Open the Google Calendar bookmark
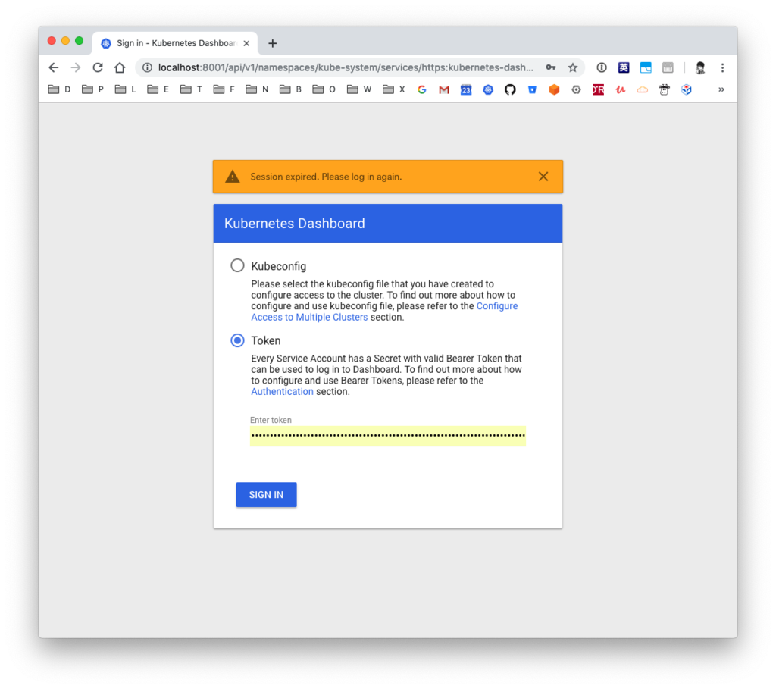776x689 pixels. (466, 89)
